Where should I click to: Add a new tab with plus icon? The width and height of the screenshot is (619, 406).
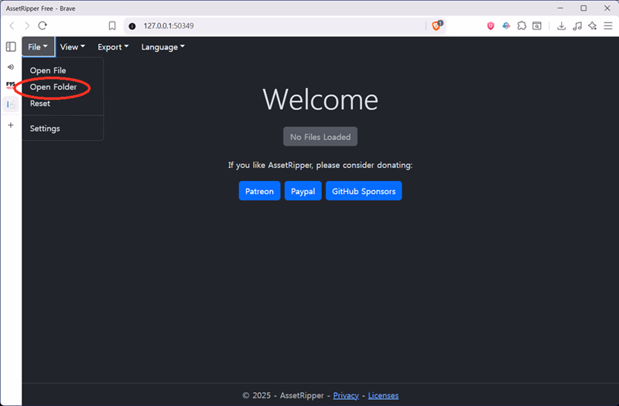point(11,125)
